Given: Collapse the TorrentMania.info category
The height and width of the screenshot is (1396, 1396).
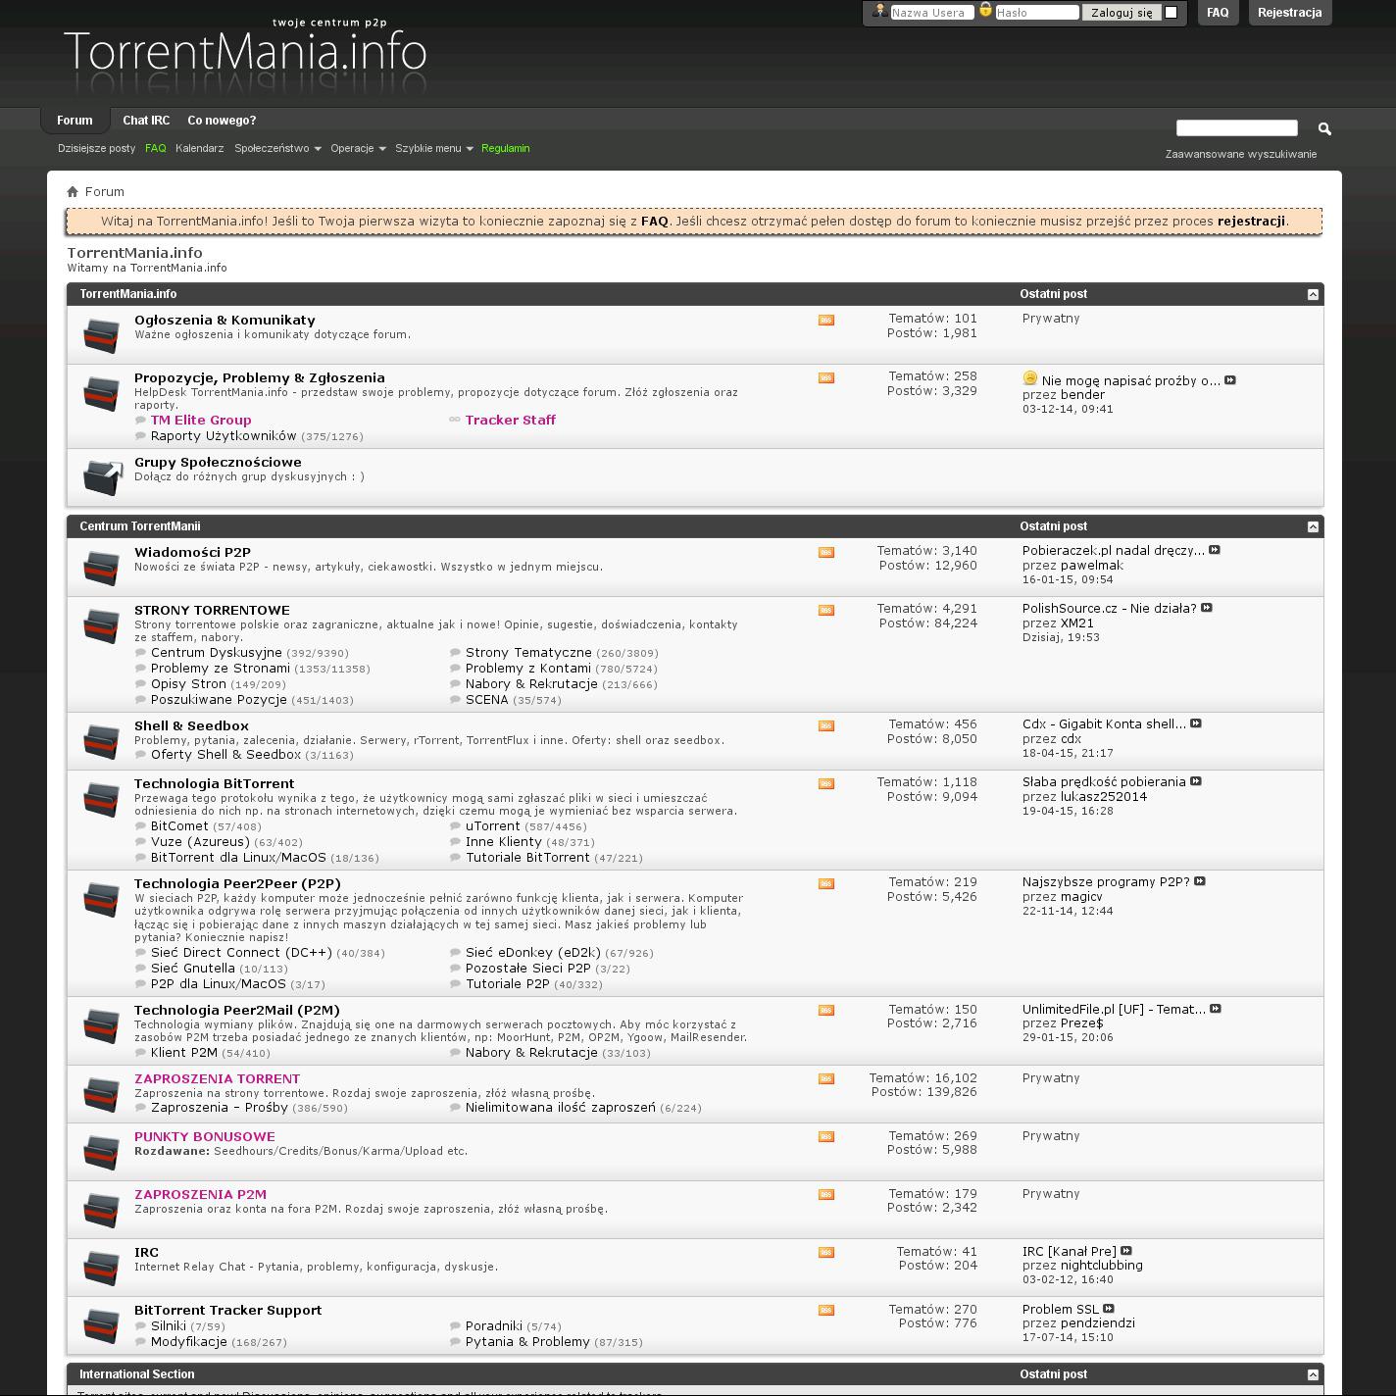Looking at the screenshot, I should point(1313,295).
